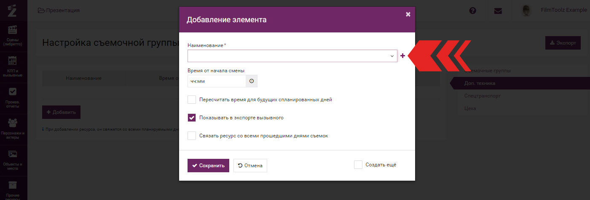This screenshot has width=590, height=200.
Task: Uncheck Показывать в экспорте вызывного
Action: [x=192, y=118]
